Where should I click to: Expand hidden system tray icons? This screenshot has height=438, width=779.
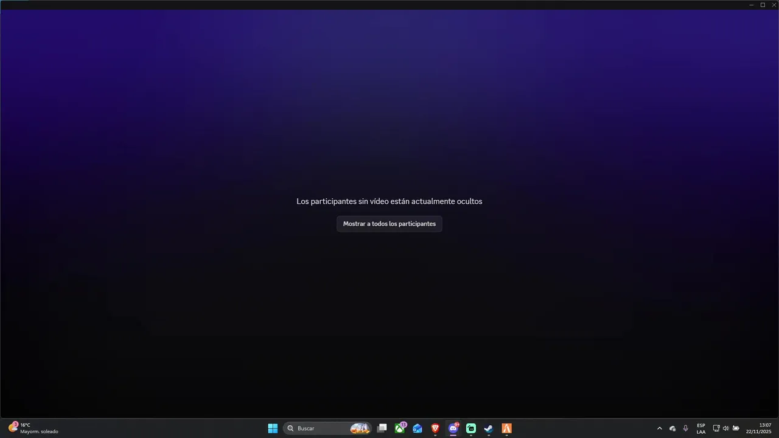pos(659,428)
